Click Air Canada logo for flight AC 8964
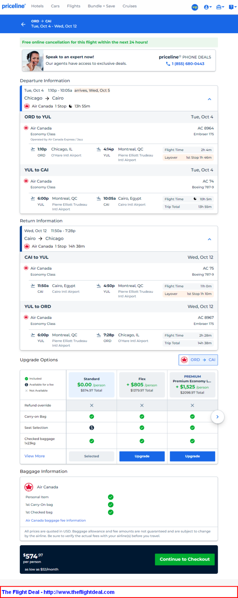 [26, 128]
